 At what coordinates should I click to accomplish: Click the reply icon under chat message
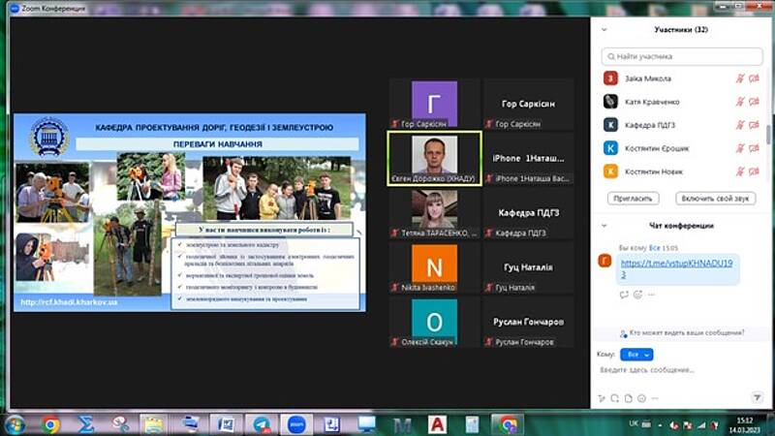point(624,295)
